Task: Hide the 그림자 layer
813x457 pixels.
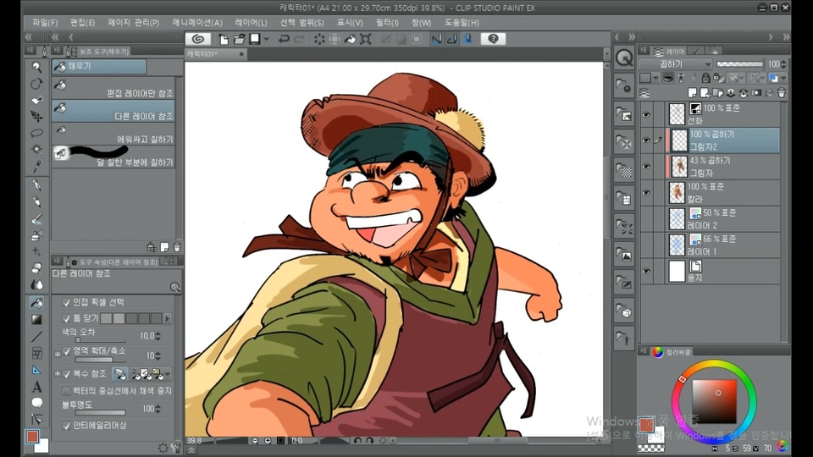Action: pos(646,167)
